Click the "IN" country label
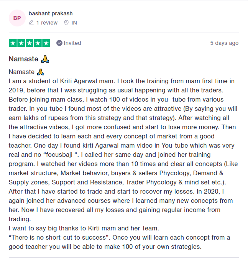 point(74,23)
